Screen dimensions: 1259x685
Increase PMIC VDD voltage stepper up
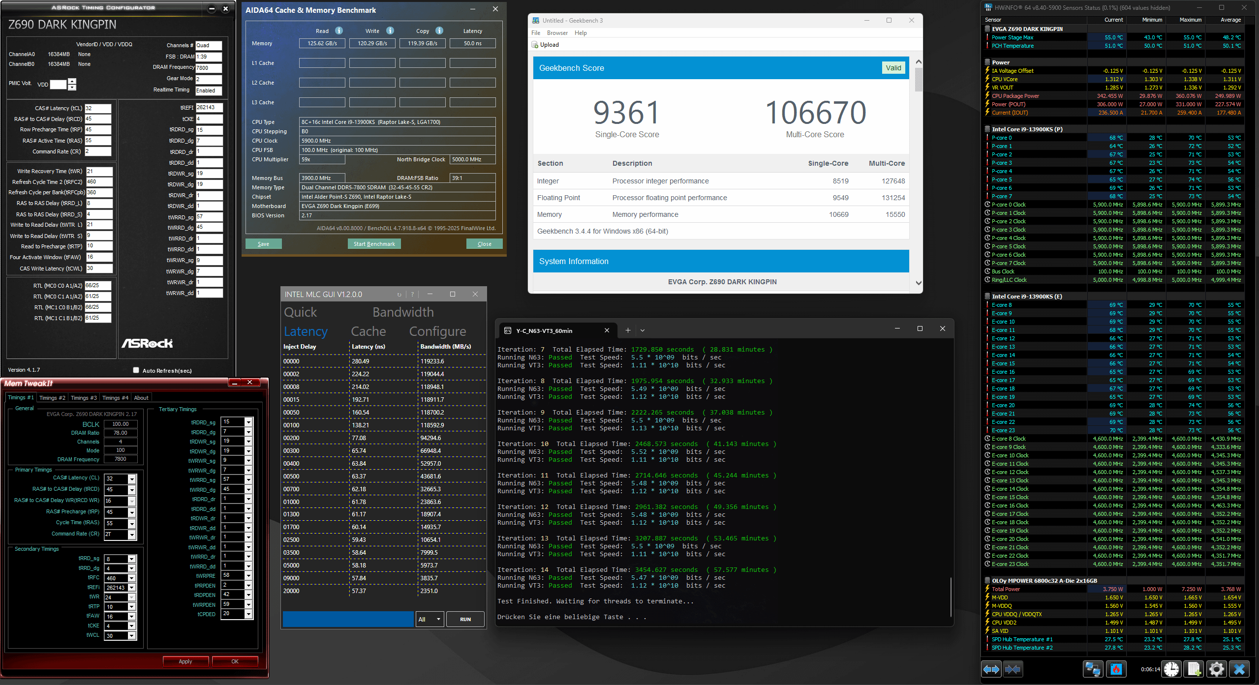point(72,81)
